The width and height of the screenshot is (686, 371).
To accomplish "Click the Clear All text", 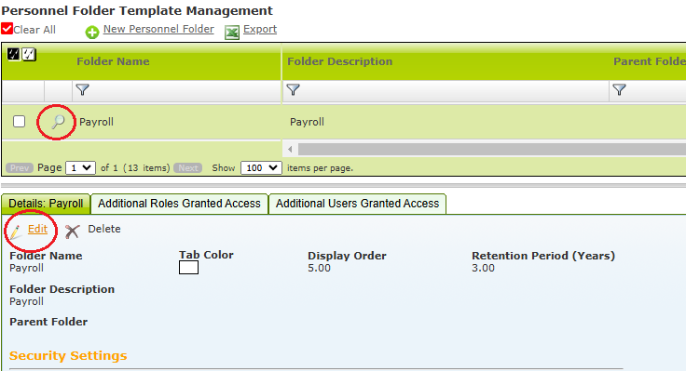I will [x=34, y=30].
